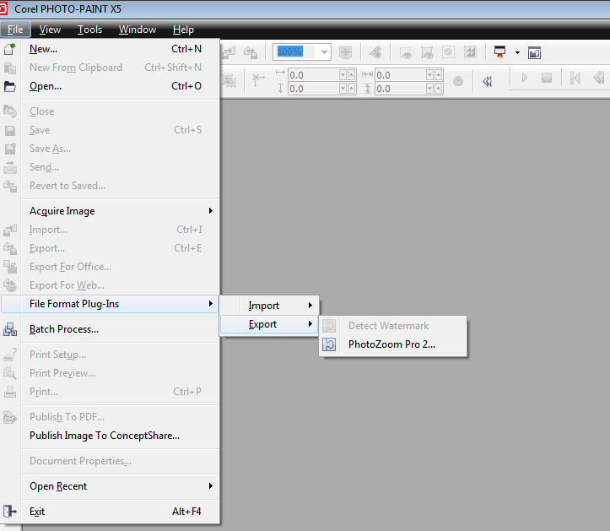Click the Play movie button
This screenshot has width=610, height=531.
[x=525, y=78]
